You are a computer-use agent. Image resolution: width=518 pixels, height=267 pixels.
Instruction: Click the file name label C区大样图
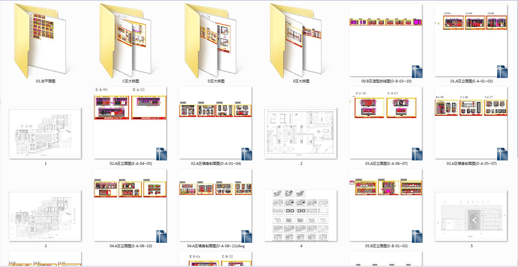131,81
